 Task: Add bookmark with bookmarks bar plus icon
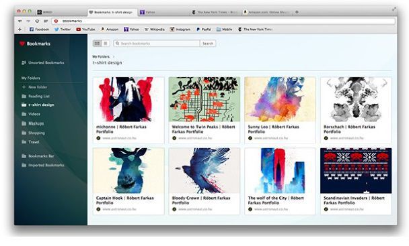click(x=20, y=29)
